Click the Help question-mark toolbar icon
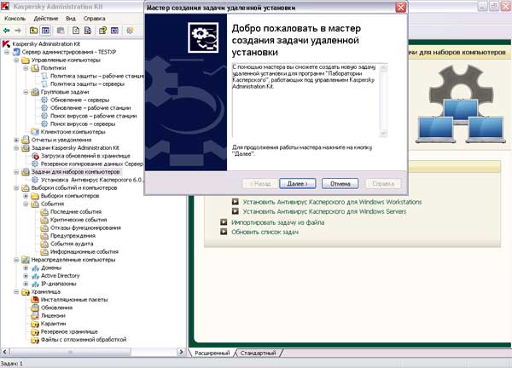 pyautogui.click(x=102, y=31)
